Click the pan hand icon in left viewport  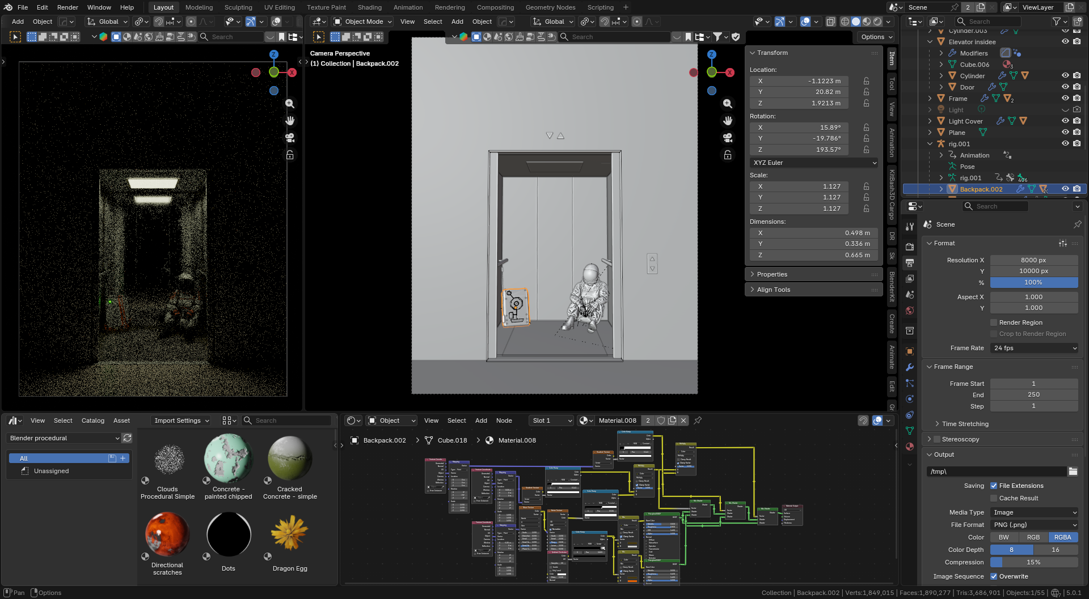290,121
